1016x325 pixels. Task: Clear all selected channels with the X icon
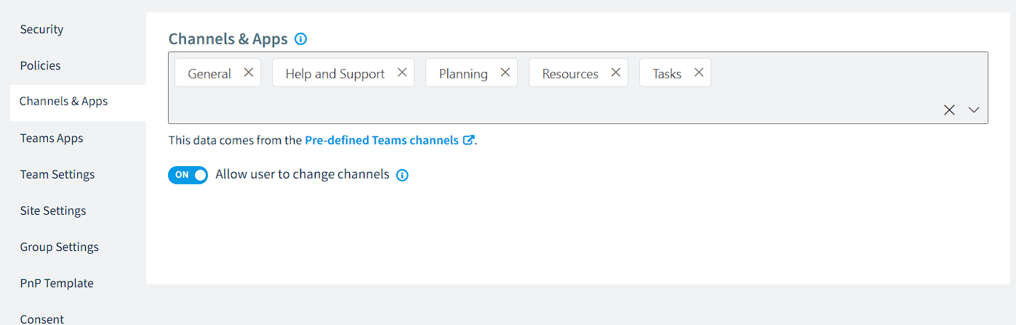(949, 110)
